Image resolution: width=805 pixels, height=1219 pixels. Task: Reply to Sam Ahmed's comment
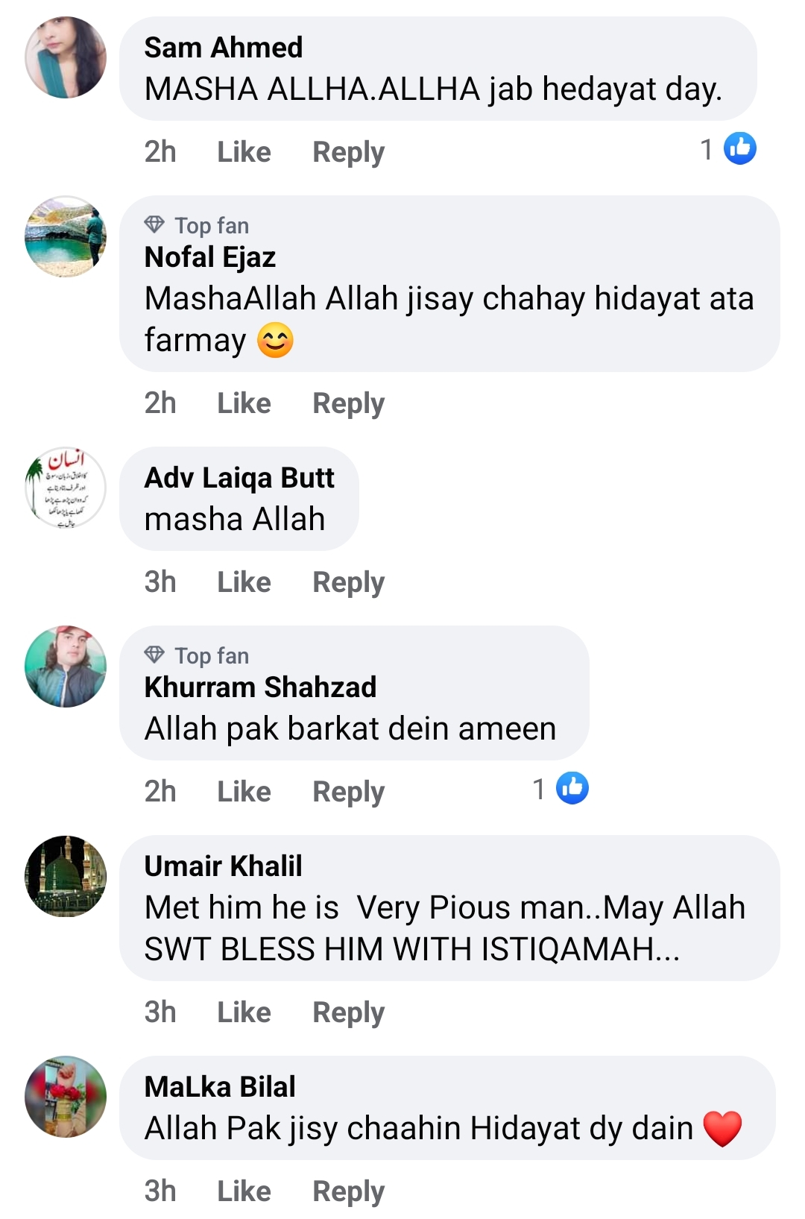coord(348,152)
